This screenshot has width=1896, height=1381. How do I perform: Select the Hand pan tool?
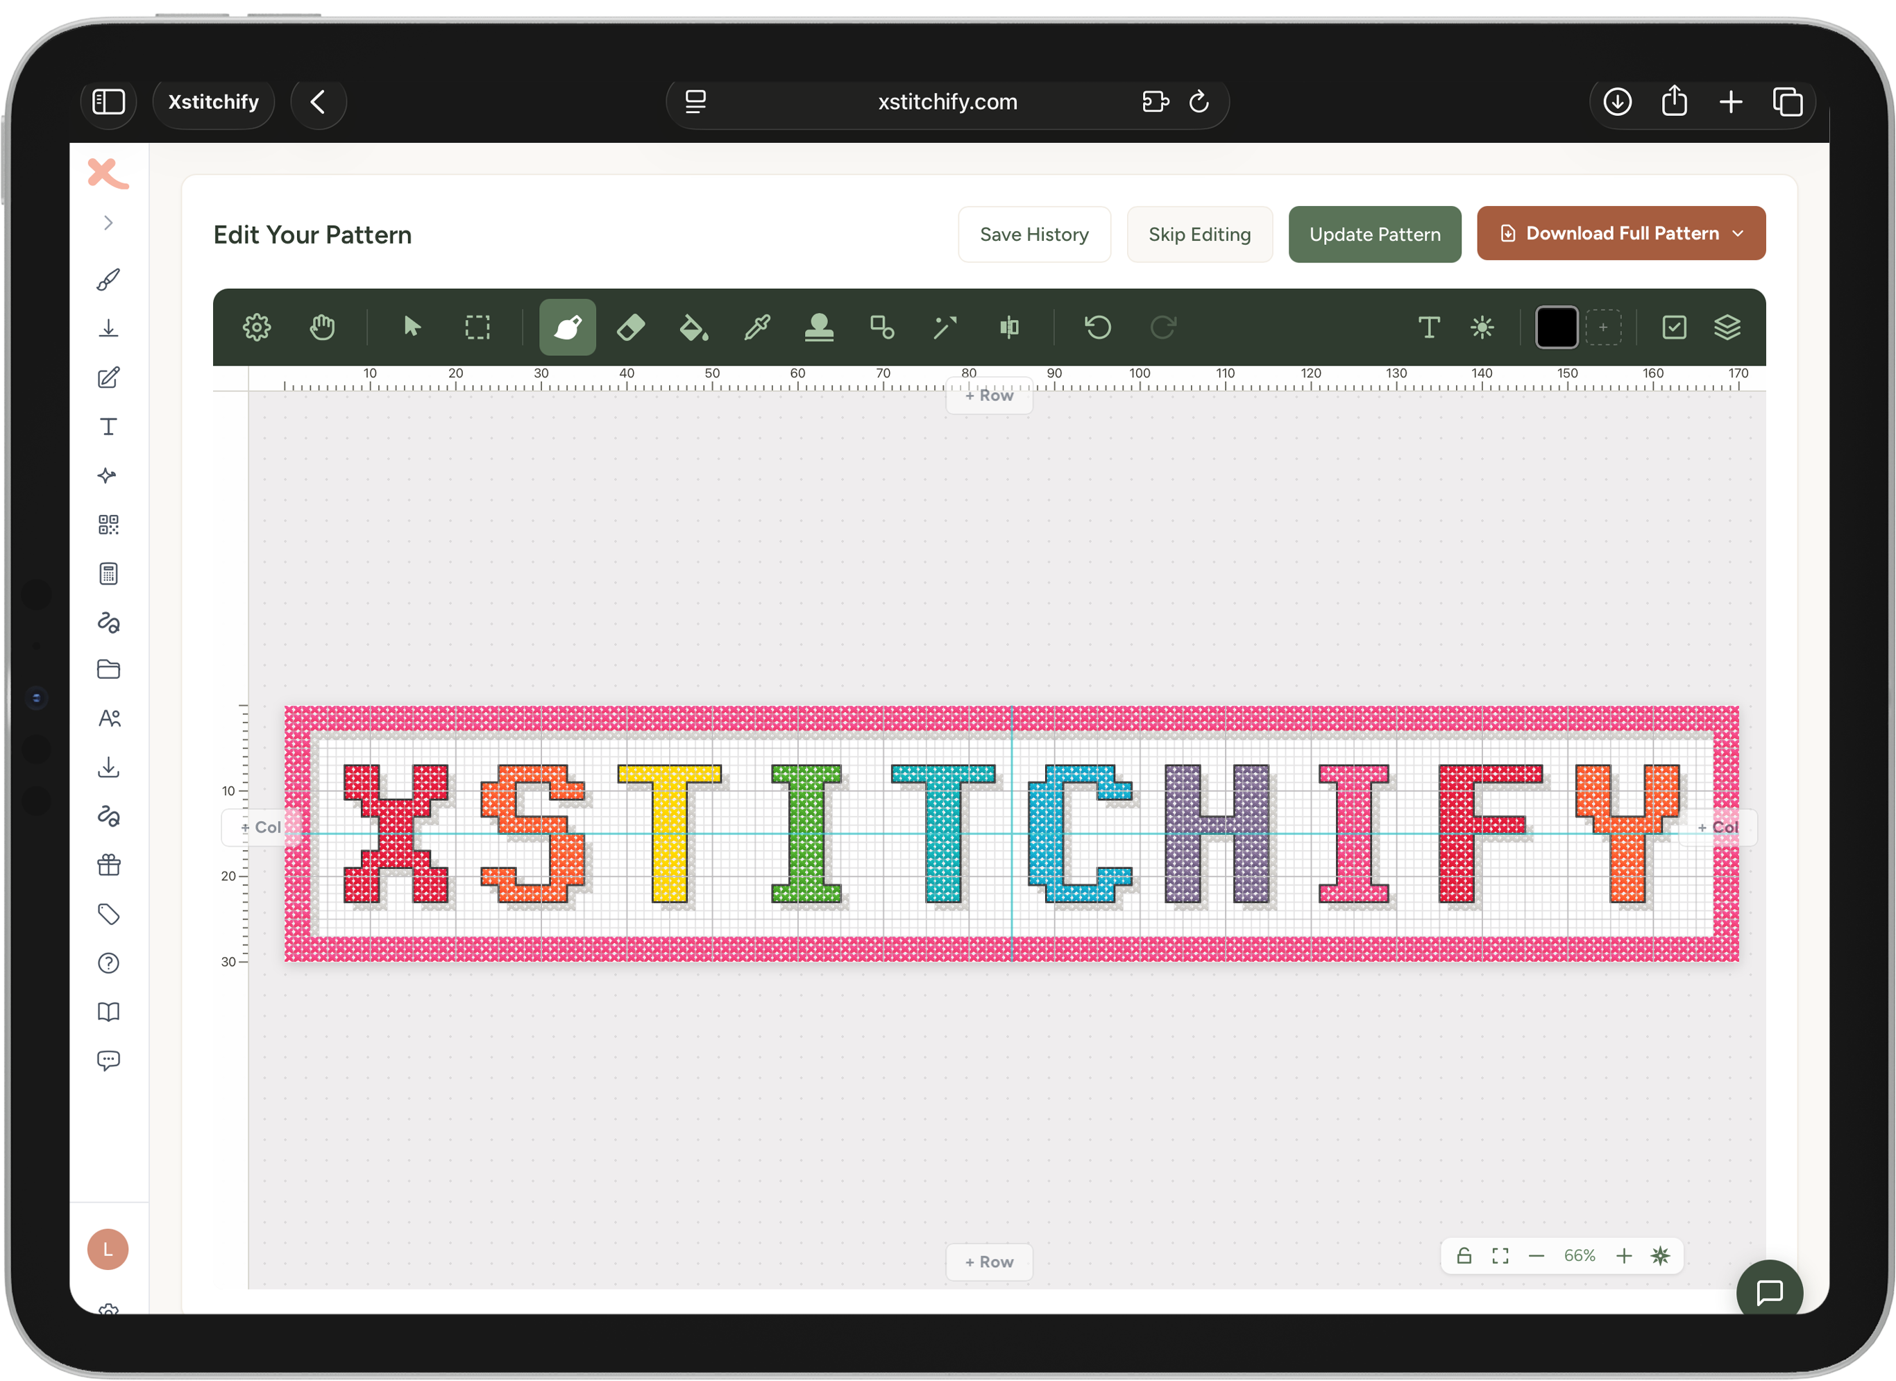coord(322,327)
